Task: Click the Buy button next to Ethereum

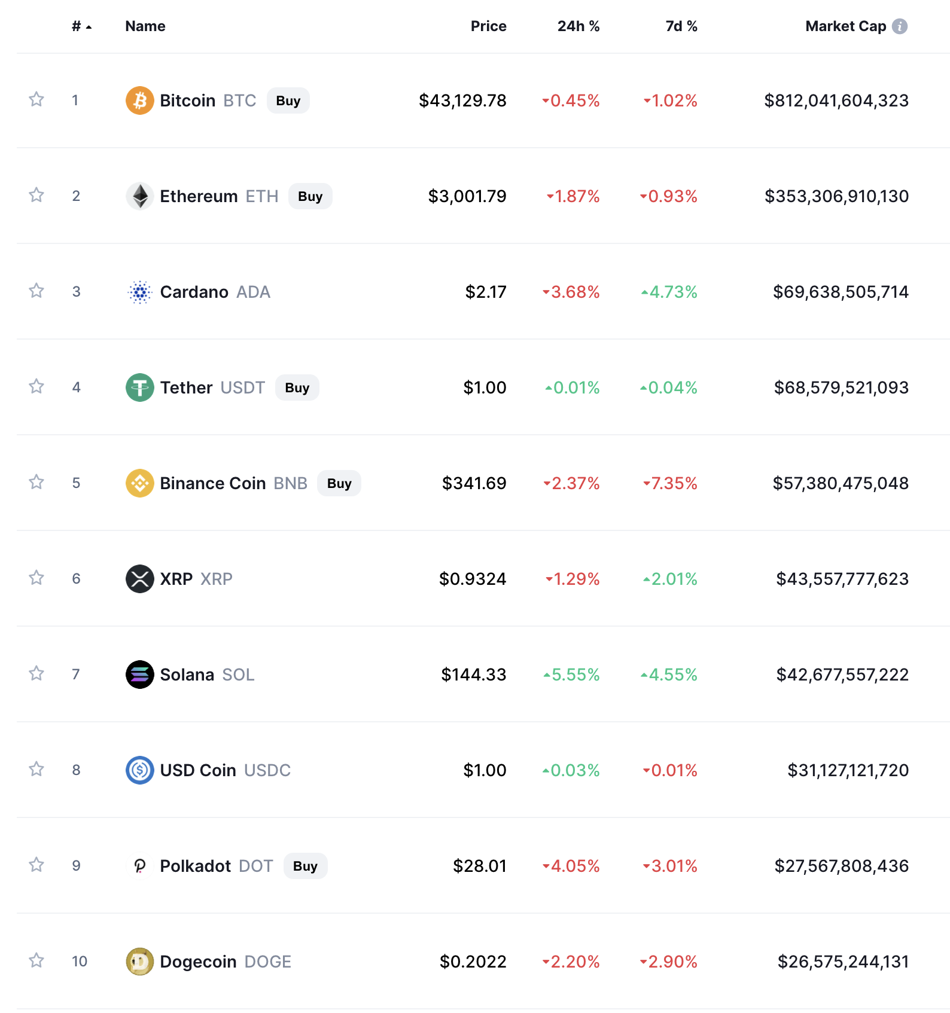Action: click(x=310, y=196)
